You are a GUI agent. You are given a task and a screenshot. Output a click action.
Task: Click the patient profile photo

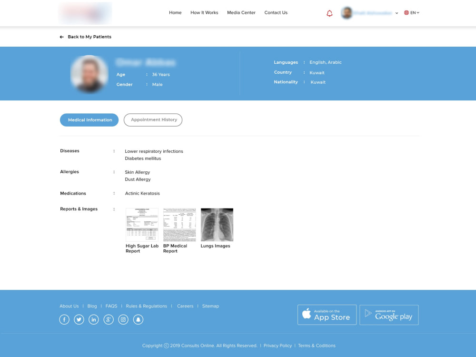[x=89, y=74]
